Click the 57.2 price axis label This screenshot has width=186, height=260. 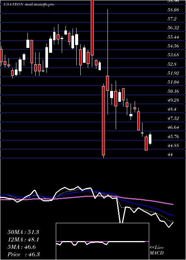coord(172,19)
